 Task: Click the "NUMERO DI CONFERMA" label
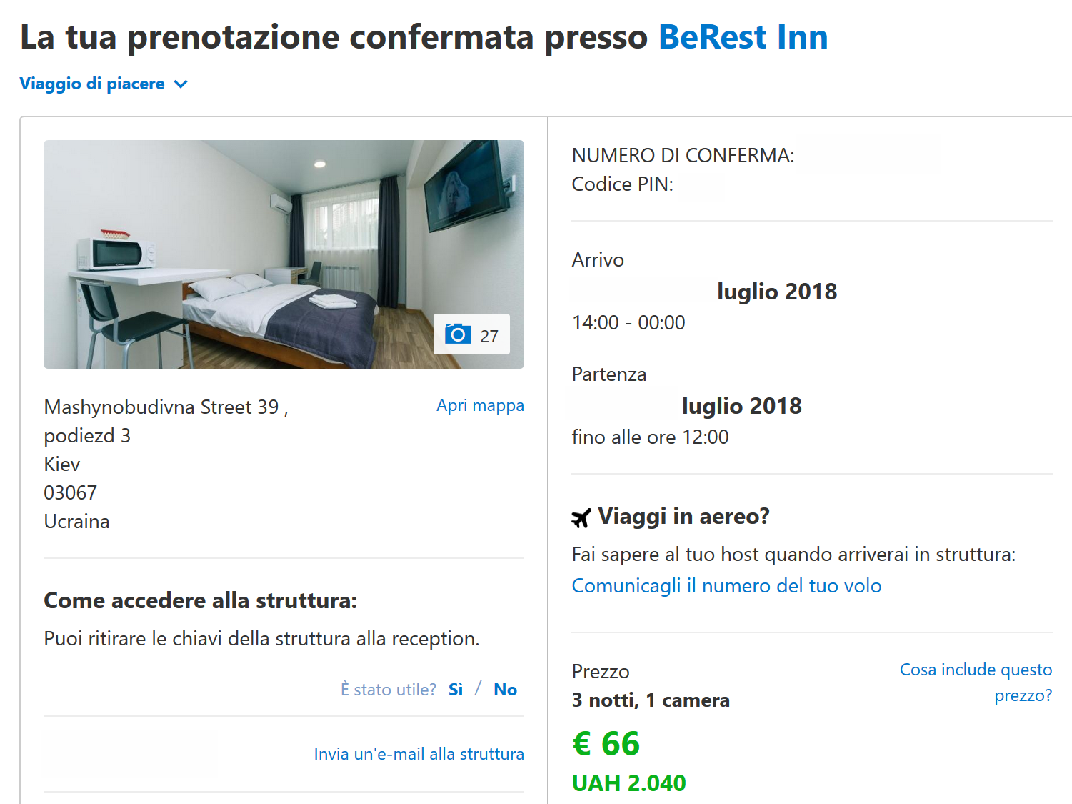(683, 156)
